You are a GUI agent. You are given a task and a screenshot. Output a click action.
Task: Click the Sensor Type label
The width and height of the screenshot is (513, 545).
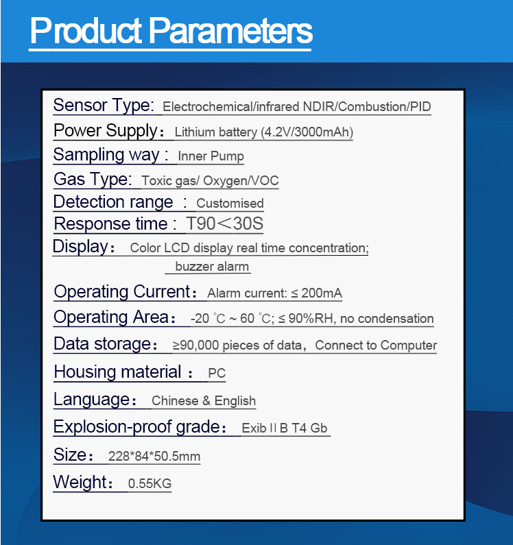point(104,106)
